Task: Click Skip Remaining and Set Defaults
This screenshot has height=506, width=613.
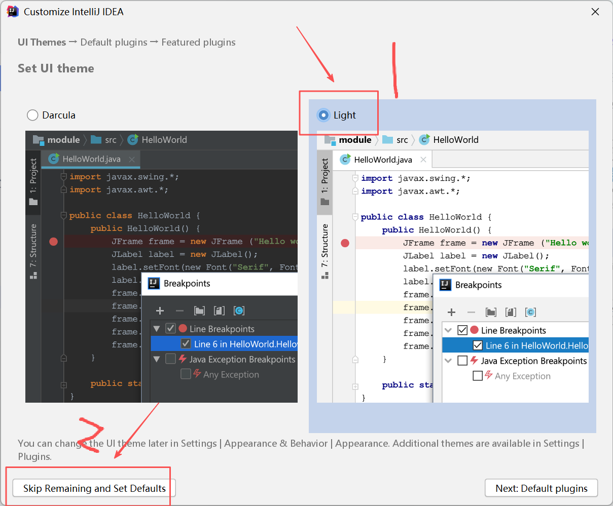Action: coord(94,488)
